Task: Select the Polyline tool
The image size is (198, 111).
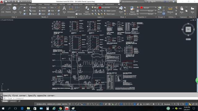Action: pos(8,10)
